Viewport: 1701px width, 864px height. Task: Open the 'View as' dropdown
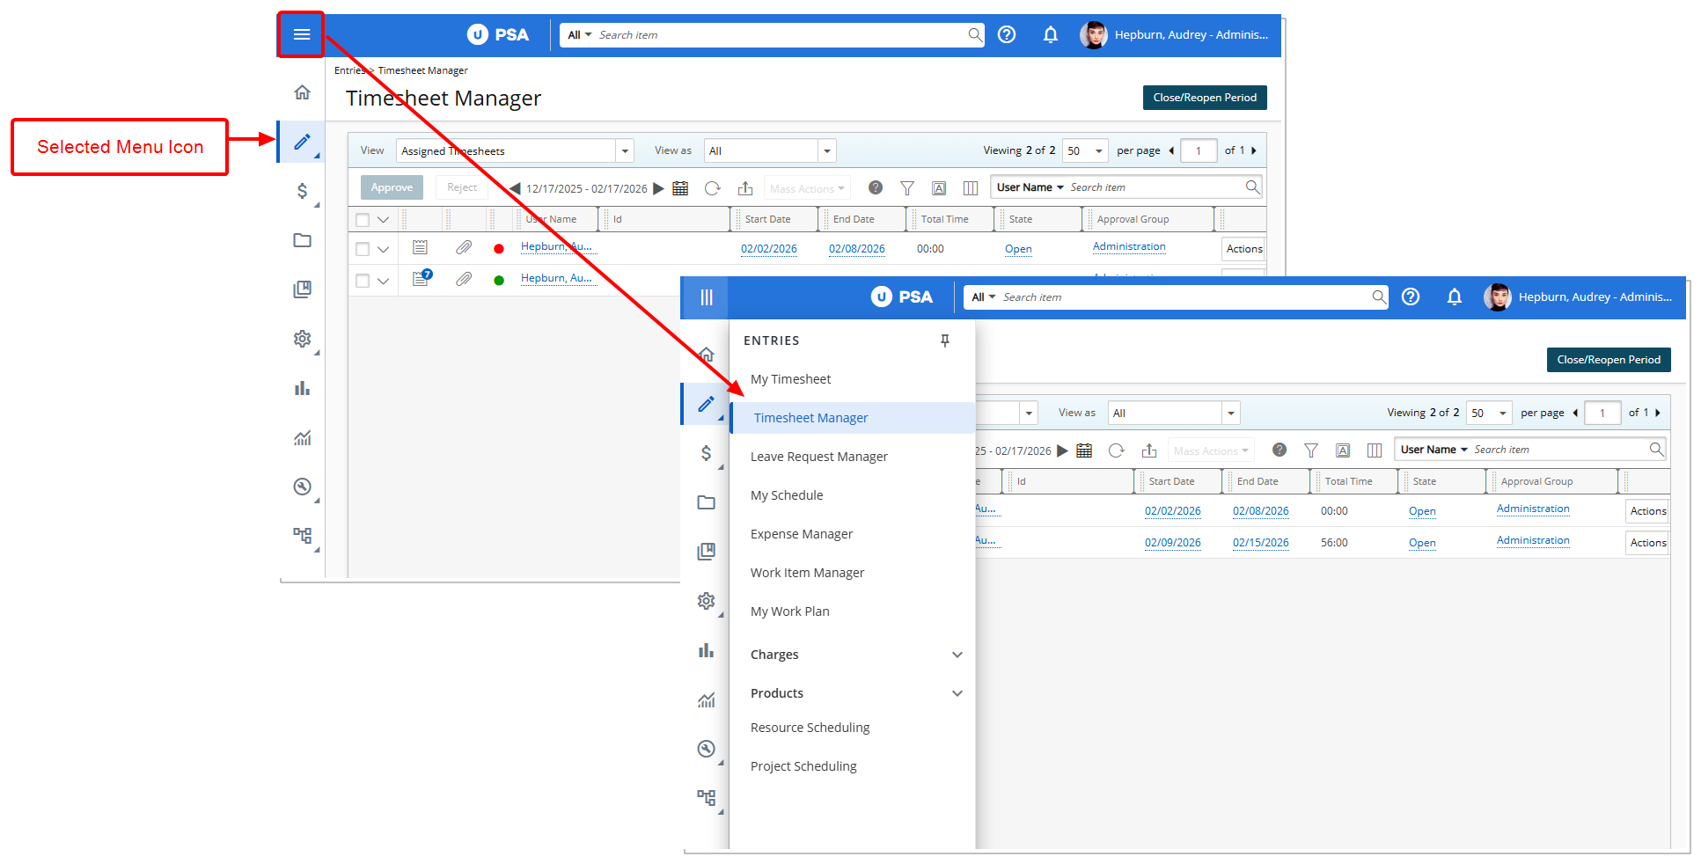coord(825,150)
